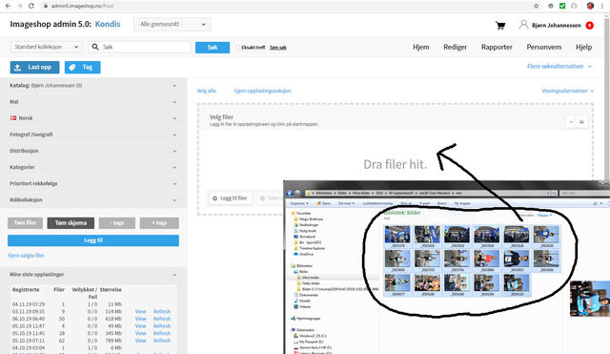
Task: Open Flere søkealternativer dropdown
Action: [559, 66]
